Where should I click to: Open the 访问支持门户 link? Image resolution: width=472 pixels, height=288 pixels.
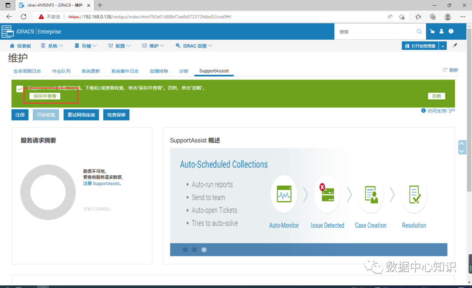(441, 111)
